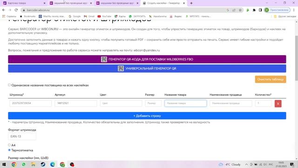Click the Размер input field
Screen dimensions: 298x168
[x=153, y=103]
